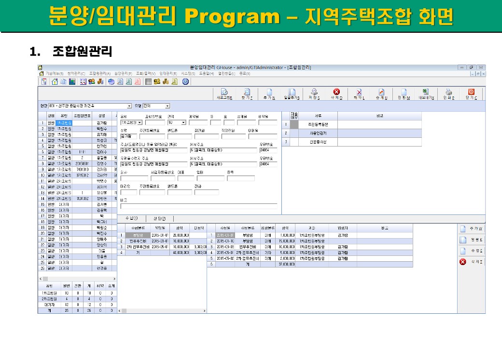Click 내보내기 X export toolbar button
Image resolution: width=502 pixels, height=347 pixels.
426,94
